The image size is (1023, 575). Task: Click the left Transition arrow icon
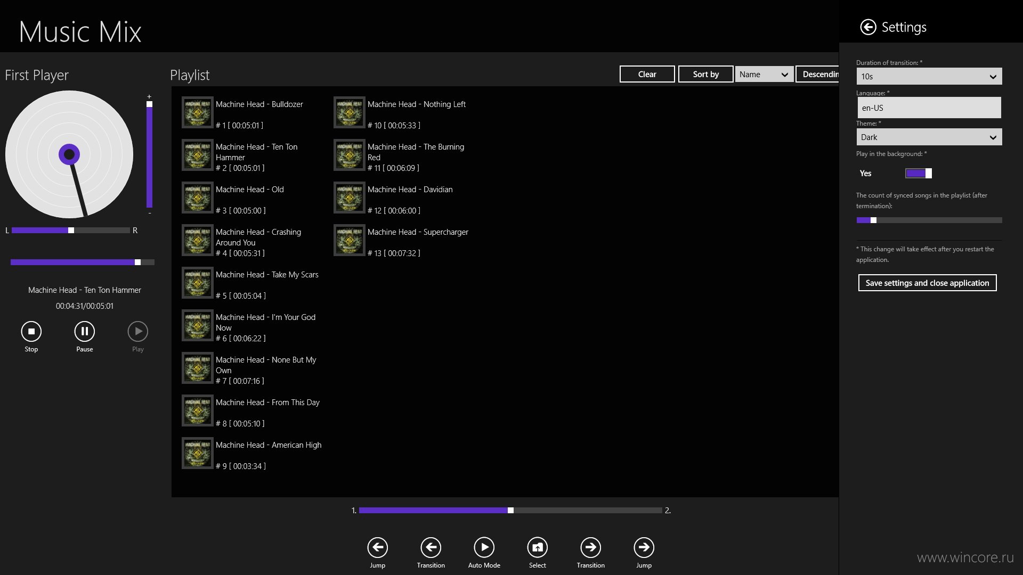click(431, 547)
